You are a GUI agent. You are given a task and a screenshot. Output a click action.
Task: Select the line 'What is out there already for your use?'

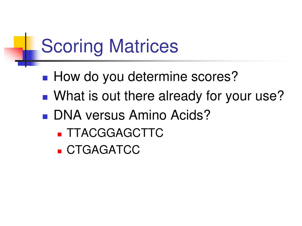[169, 96]
